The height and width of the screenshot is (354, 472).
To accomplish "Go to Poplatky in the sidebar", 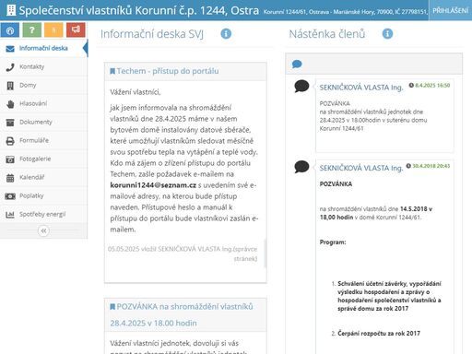I will pyautogui.click(x=43, y=195).
